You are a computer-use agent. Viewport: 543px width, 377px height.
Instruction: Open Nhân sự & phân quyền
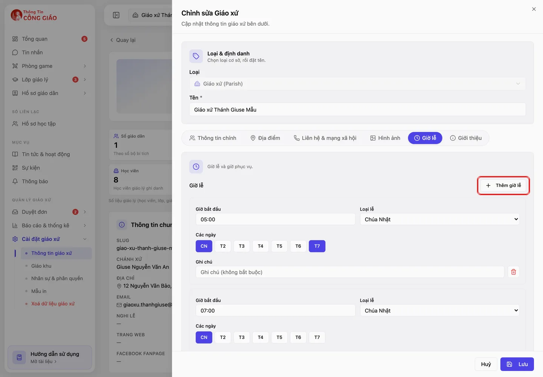[57, 279]
